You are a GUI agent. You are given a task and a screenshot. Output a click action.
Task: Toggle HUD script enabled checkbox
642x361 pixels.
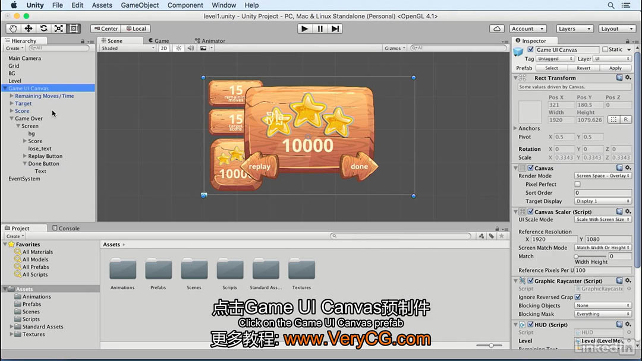click(531, 325)
